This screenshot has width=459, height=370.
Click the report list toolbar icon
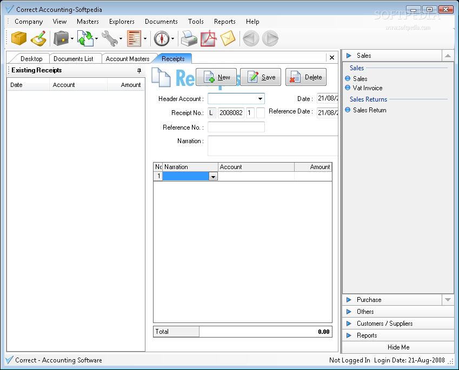pyautogui.click(x=134, y=38)
